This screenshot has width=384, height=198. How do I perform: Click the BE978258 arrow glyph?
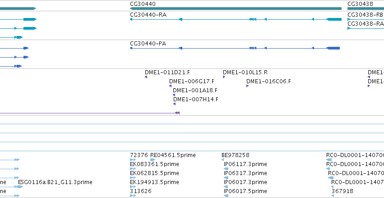coord(222,160)
